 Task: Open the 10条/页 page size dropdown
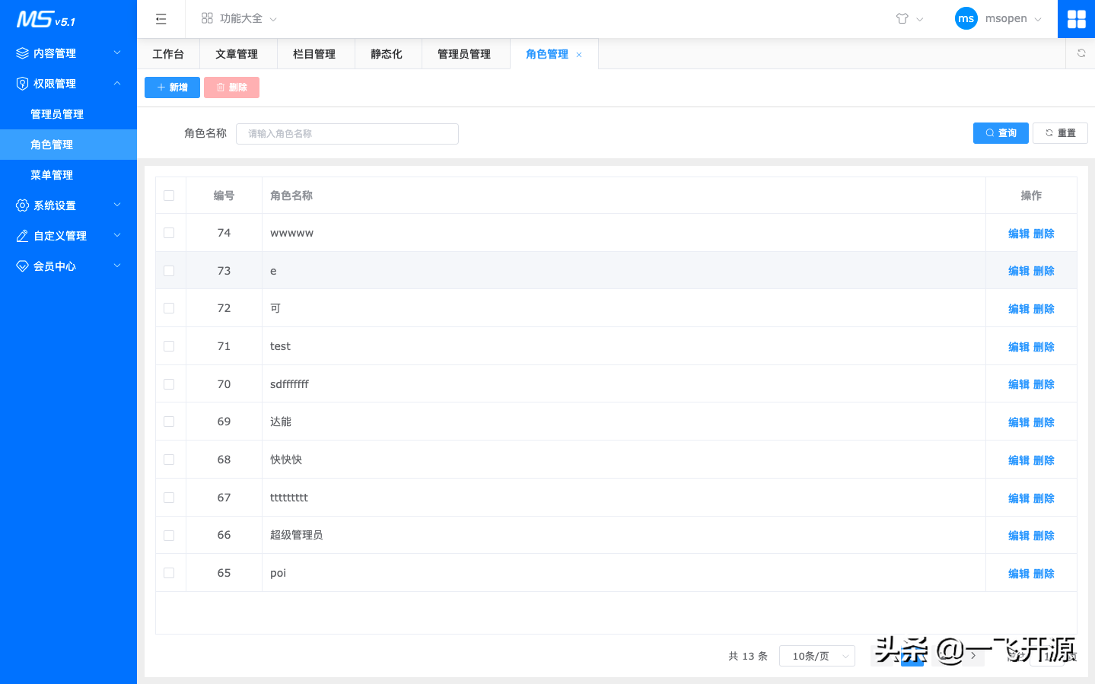(816, 655)
